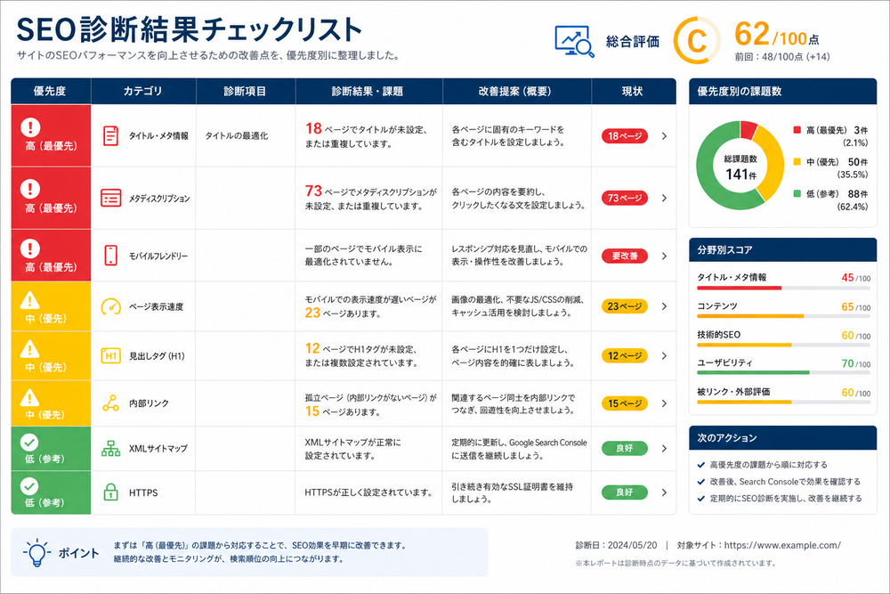Screen dimensions: 890x594
Task: Click the alert icon in the モバイルフレンドリー row
Action: point(30,248)
